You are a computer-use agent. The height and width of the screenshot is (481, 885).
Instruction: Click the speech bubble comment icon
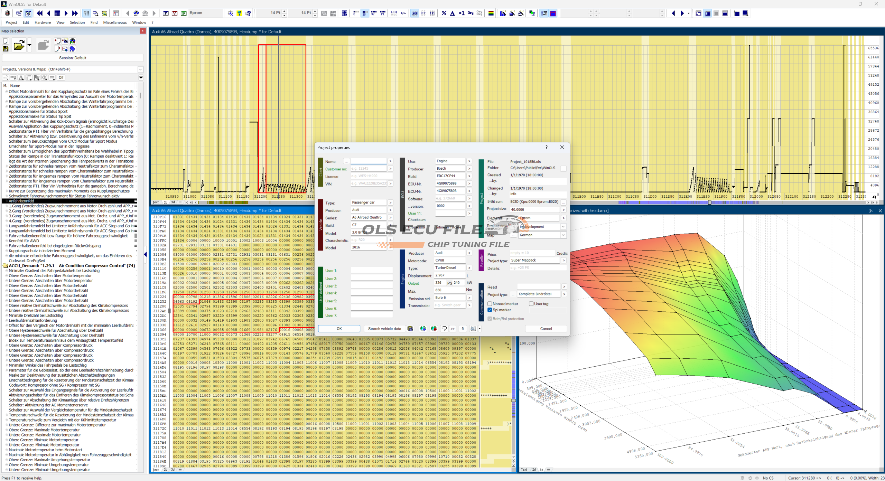(x=444, y=329)
